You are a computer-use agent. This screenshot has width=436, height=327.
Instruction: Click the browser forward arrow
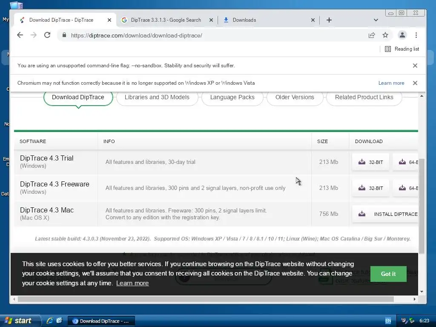click(x=33, y=35)
